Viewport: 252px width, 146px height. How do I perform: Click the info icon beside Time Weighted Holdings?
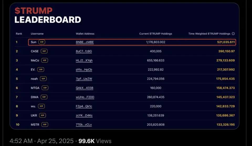pos(233,34)
